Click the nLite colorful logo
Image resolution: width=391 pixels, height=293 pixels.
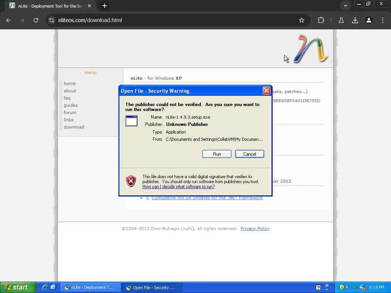coord(311,49)
